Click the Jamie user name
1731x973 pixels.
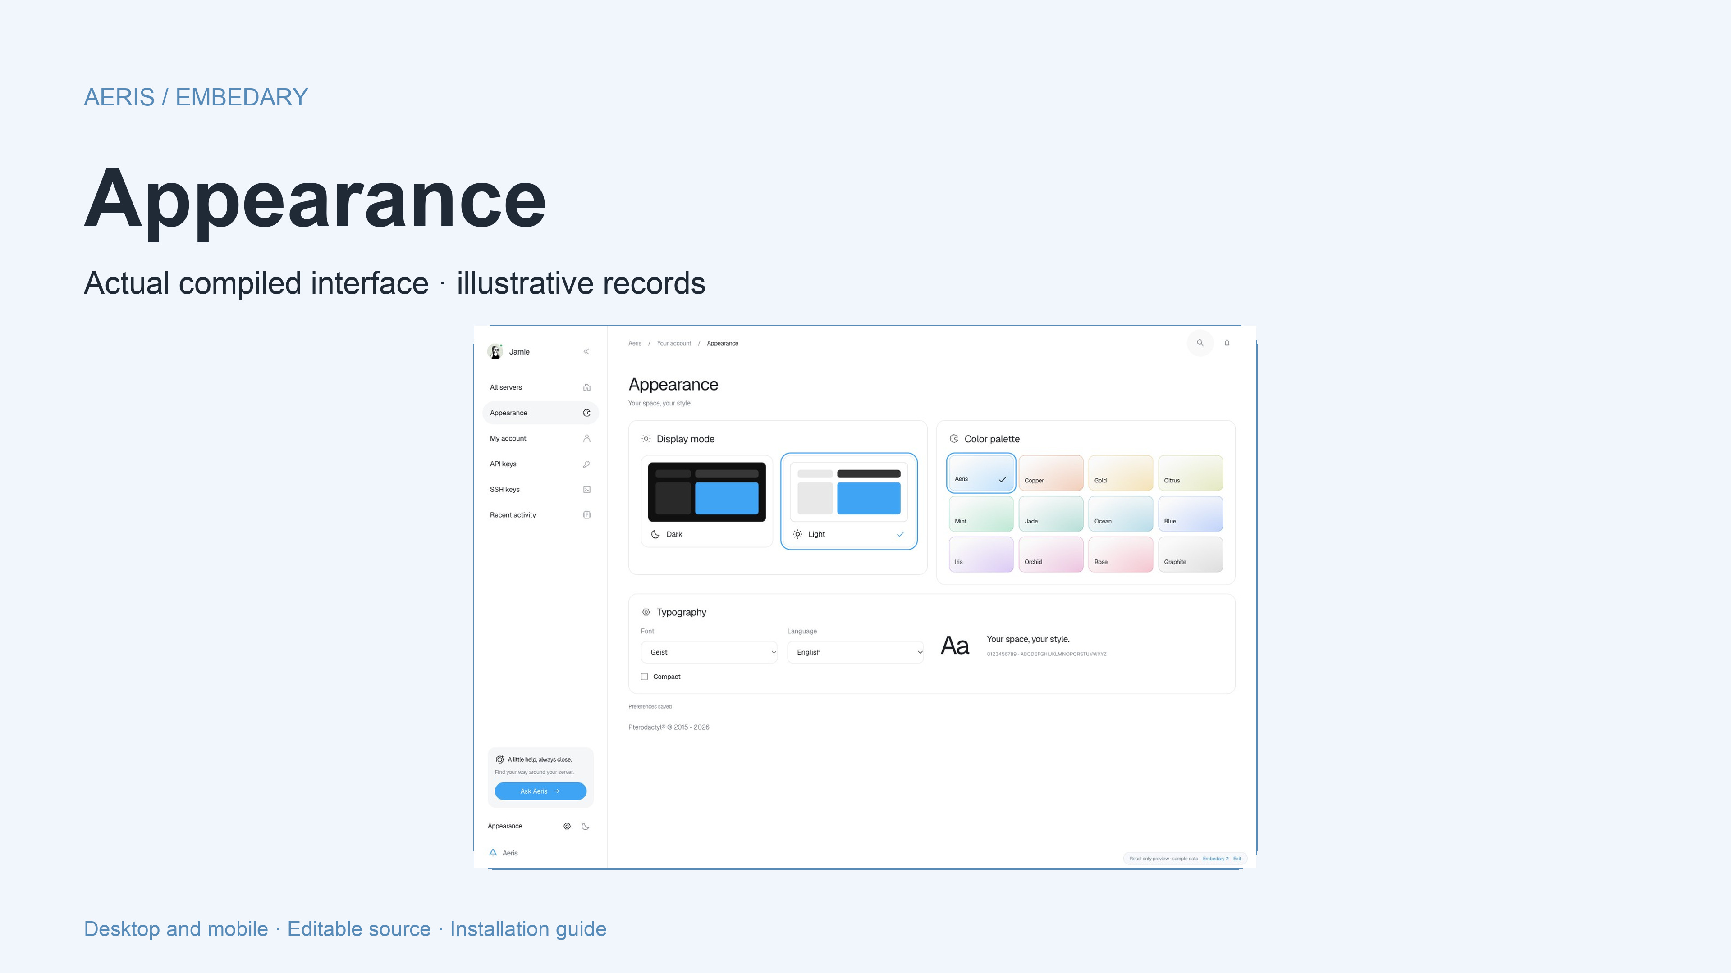(519, 352)
